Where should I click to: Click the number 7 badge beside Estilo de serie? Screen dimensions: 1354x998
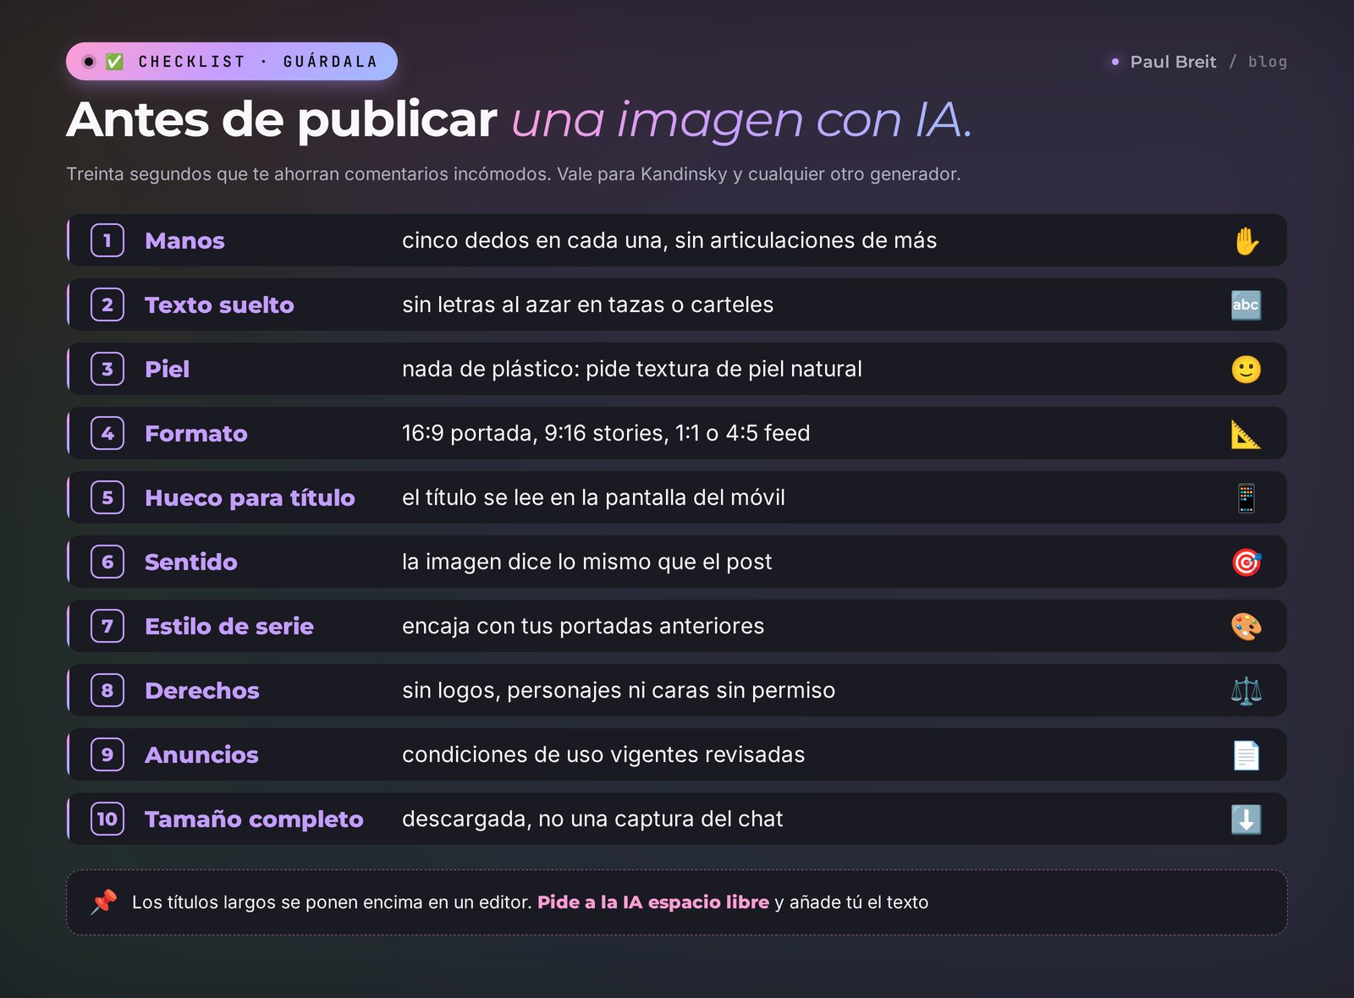point(107,626)
